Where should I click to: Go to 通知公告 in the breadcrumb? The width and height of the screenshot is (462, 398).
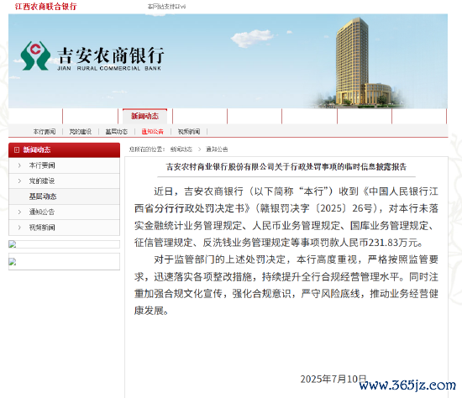[217, 149]
